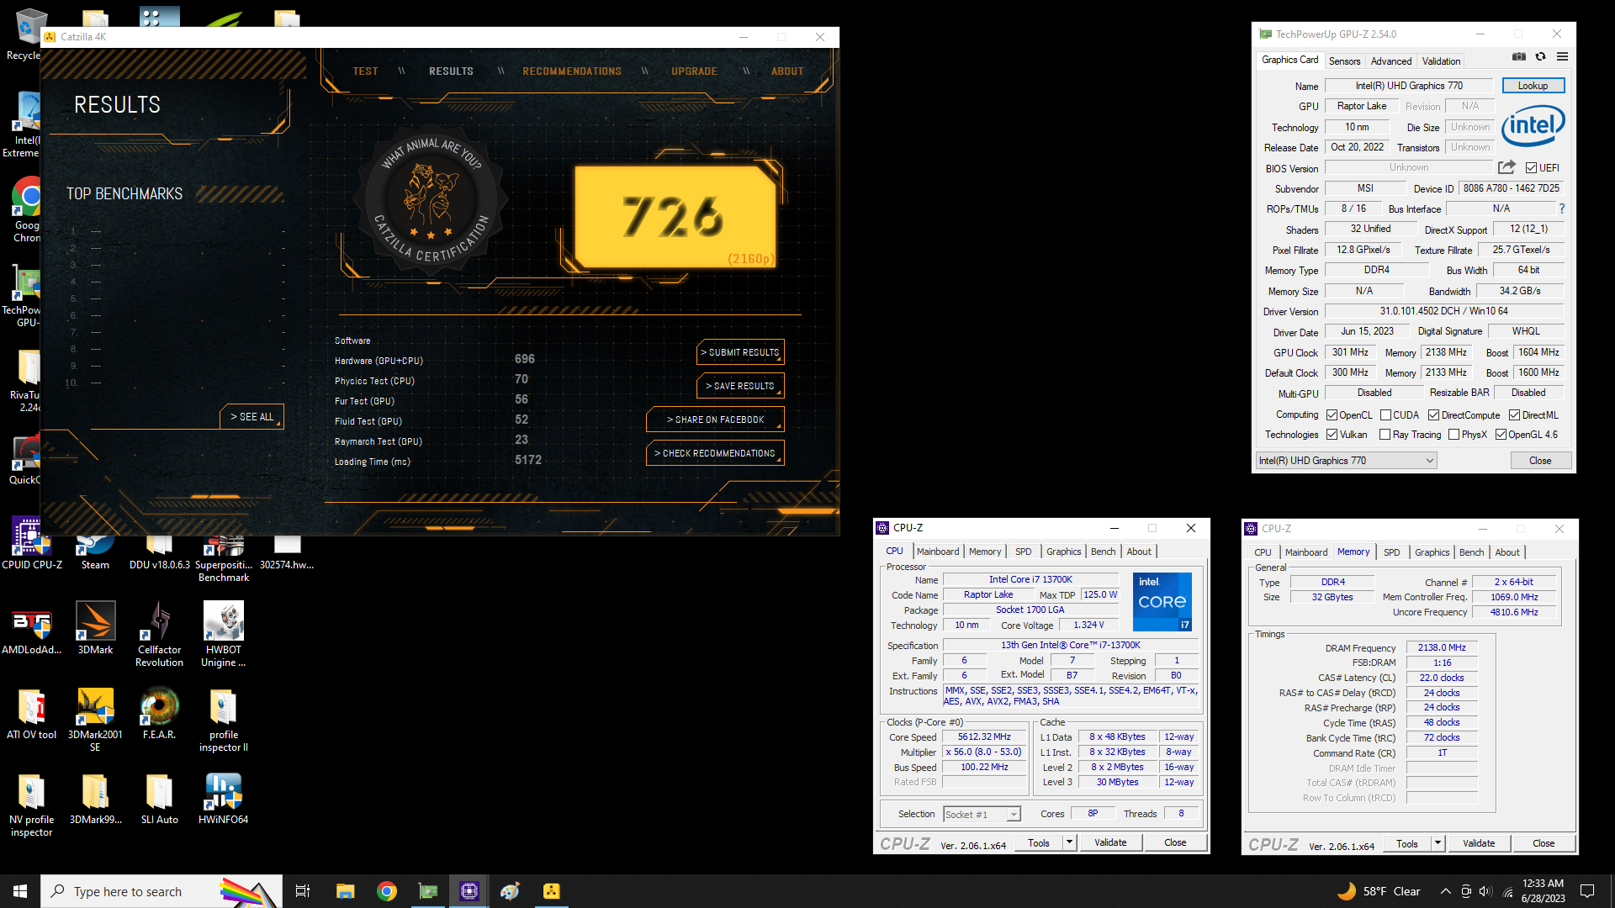Expand the Tools dropdown arrow in CPU-Z Memory window
The image size is (1615, 908).
[x=1438, y=843]
